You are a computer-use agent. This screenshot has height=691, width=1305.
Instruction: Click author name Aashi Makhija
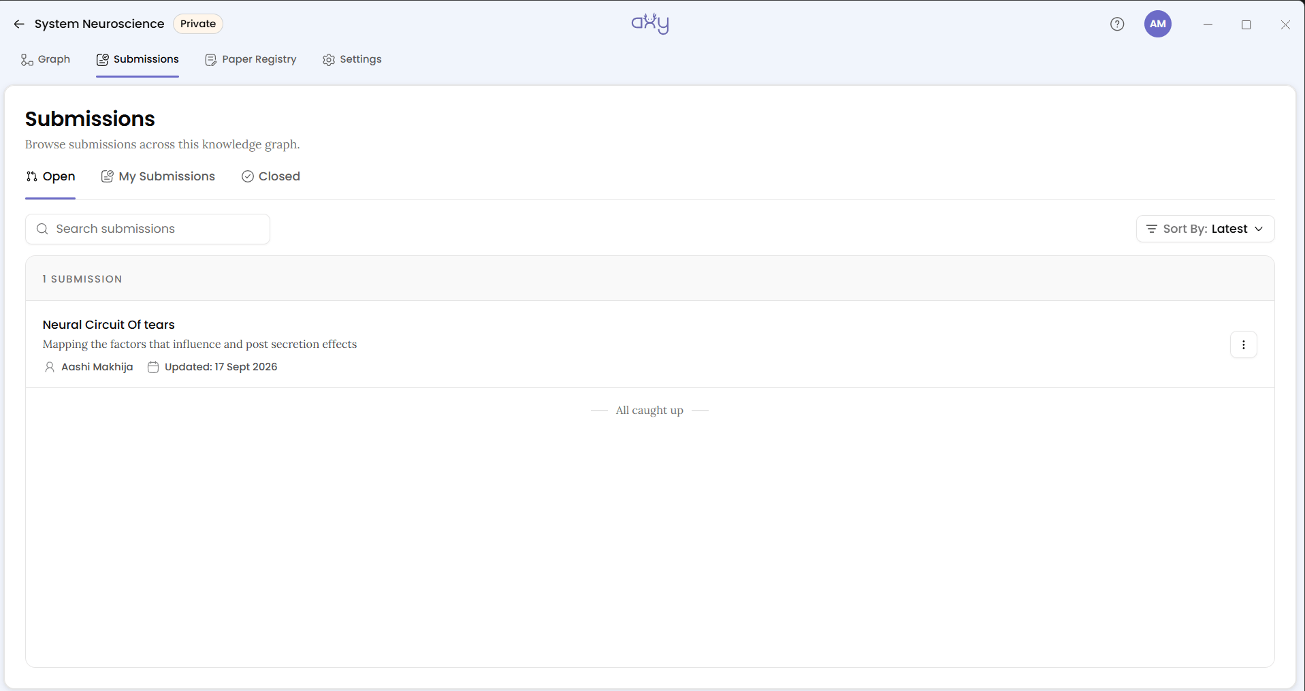tap(97, 367)
